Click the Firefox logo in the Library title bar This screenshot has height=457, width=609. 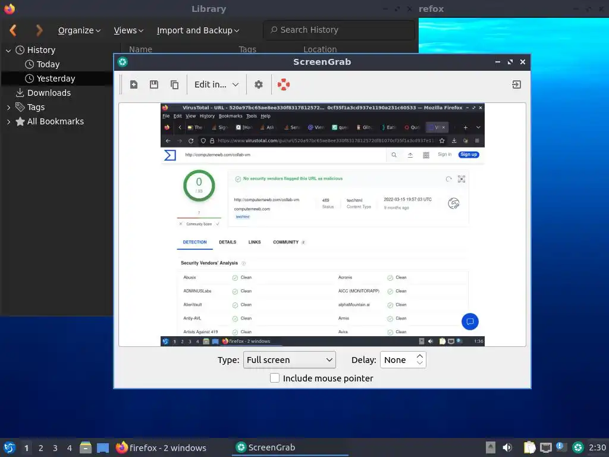[x=10, y=8]
